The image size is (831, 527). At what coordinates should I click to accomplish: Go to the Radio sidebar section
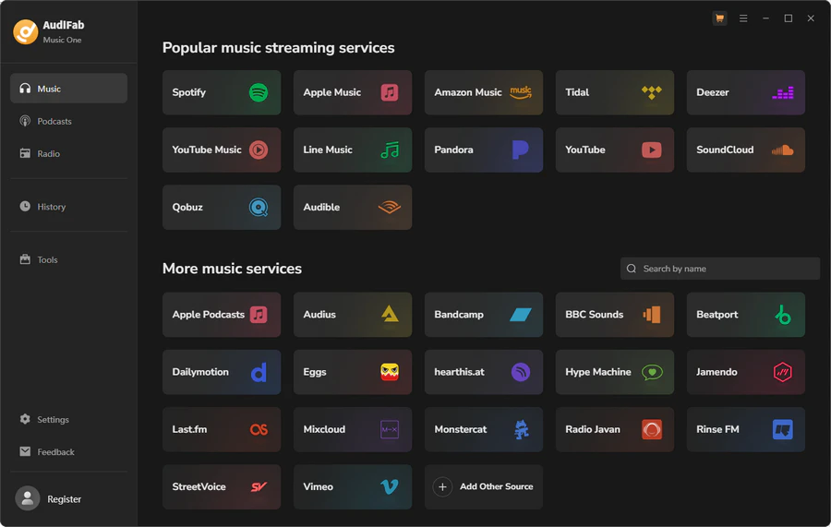pos(69,153)
